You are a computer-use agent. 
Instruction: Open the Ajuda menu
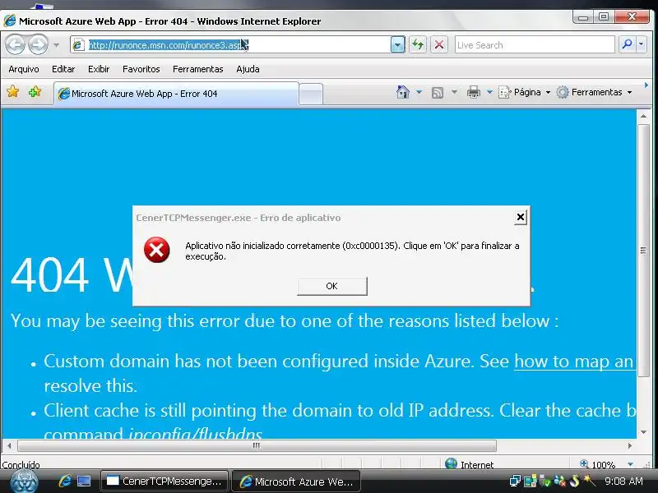coord(248,69)
